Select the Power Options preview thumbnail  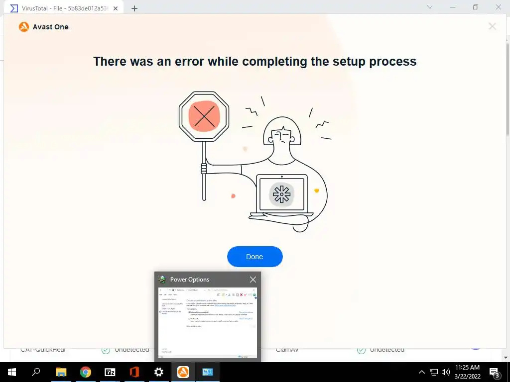coord(208,322)
